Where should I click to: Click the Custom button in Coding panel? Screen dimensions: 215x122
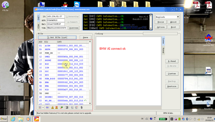pos(172,74)
